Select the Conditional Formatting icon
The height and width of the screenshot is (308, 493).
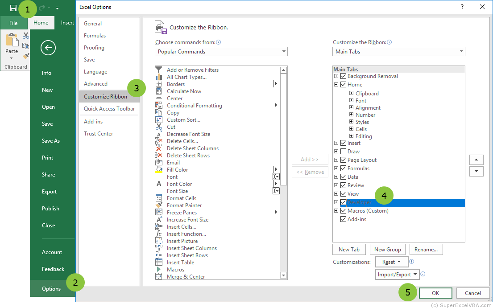159,106
